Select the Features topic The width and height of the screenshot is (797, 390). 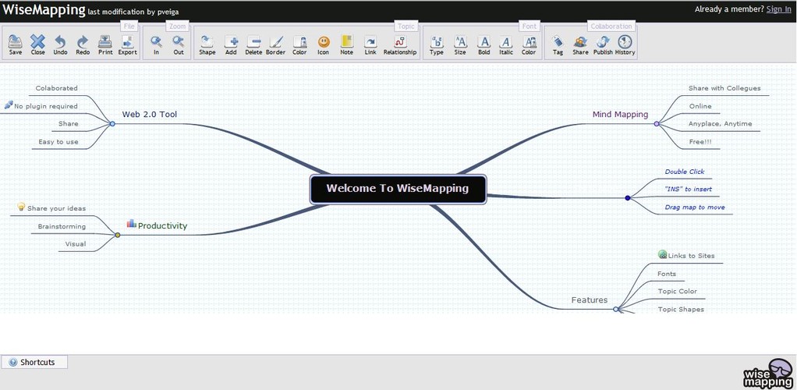coord(589,300)
